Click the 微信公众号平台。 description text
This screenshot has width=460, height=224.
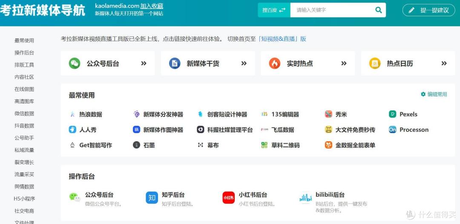click(103, 204)
